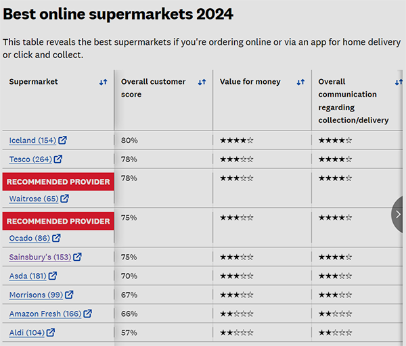Screen dimensions: 406x346
Task: Select Iceland's 80% customer score
Action: pyautogui.click(x=129, y=141)
